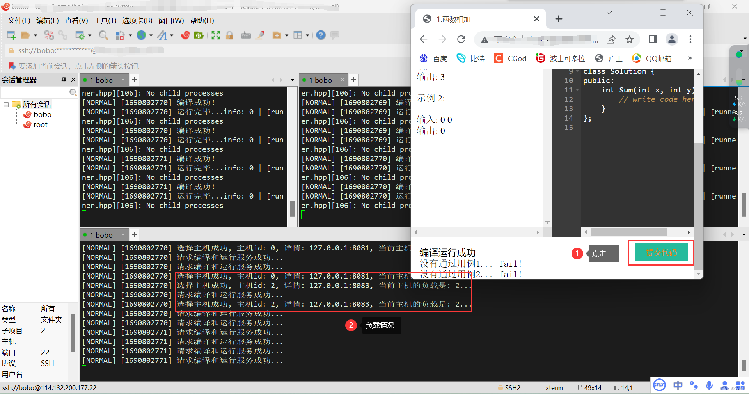The image size is (749, 394).
Task: Open the font 'A' icon in toolbar
Action: [162, 35]
